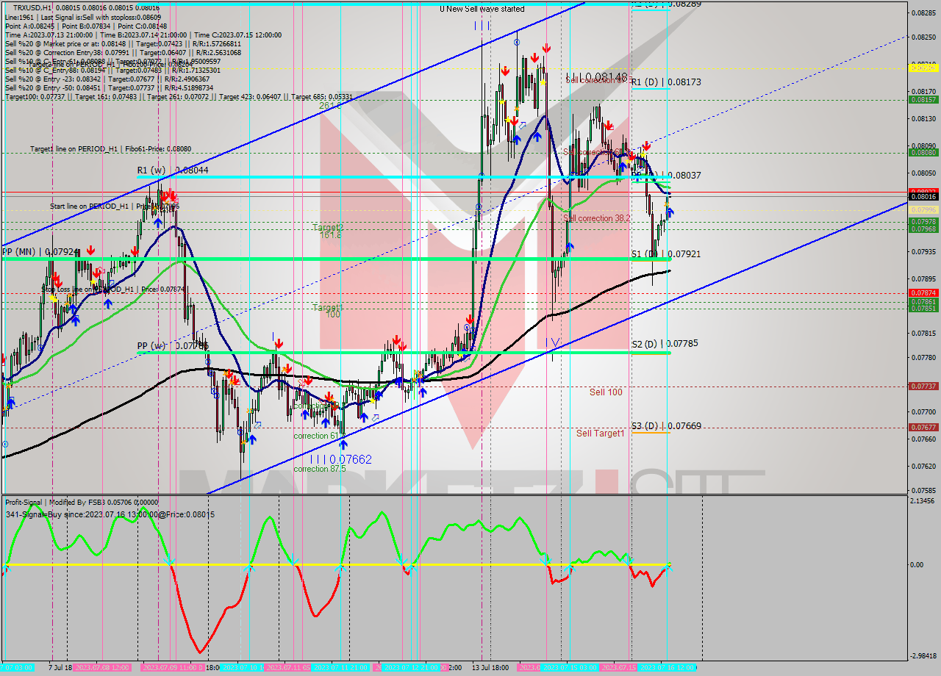
Task: Click the cyan time marker 2023.07.15 03:00
Action: [x=570, y=667]
